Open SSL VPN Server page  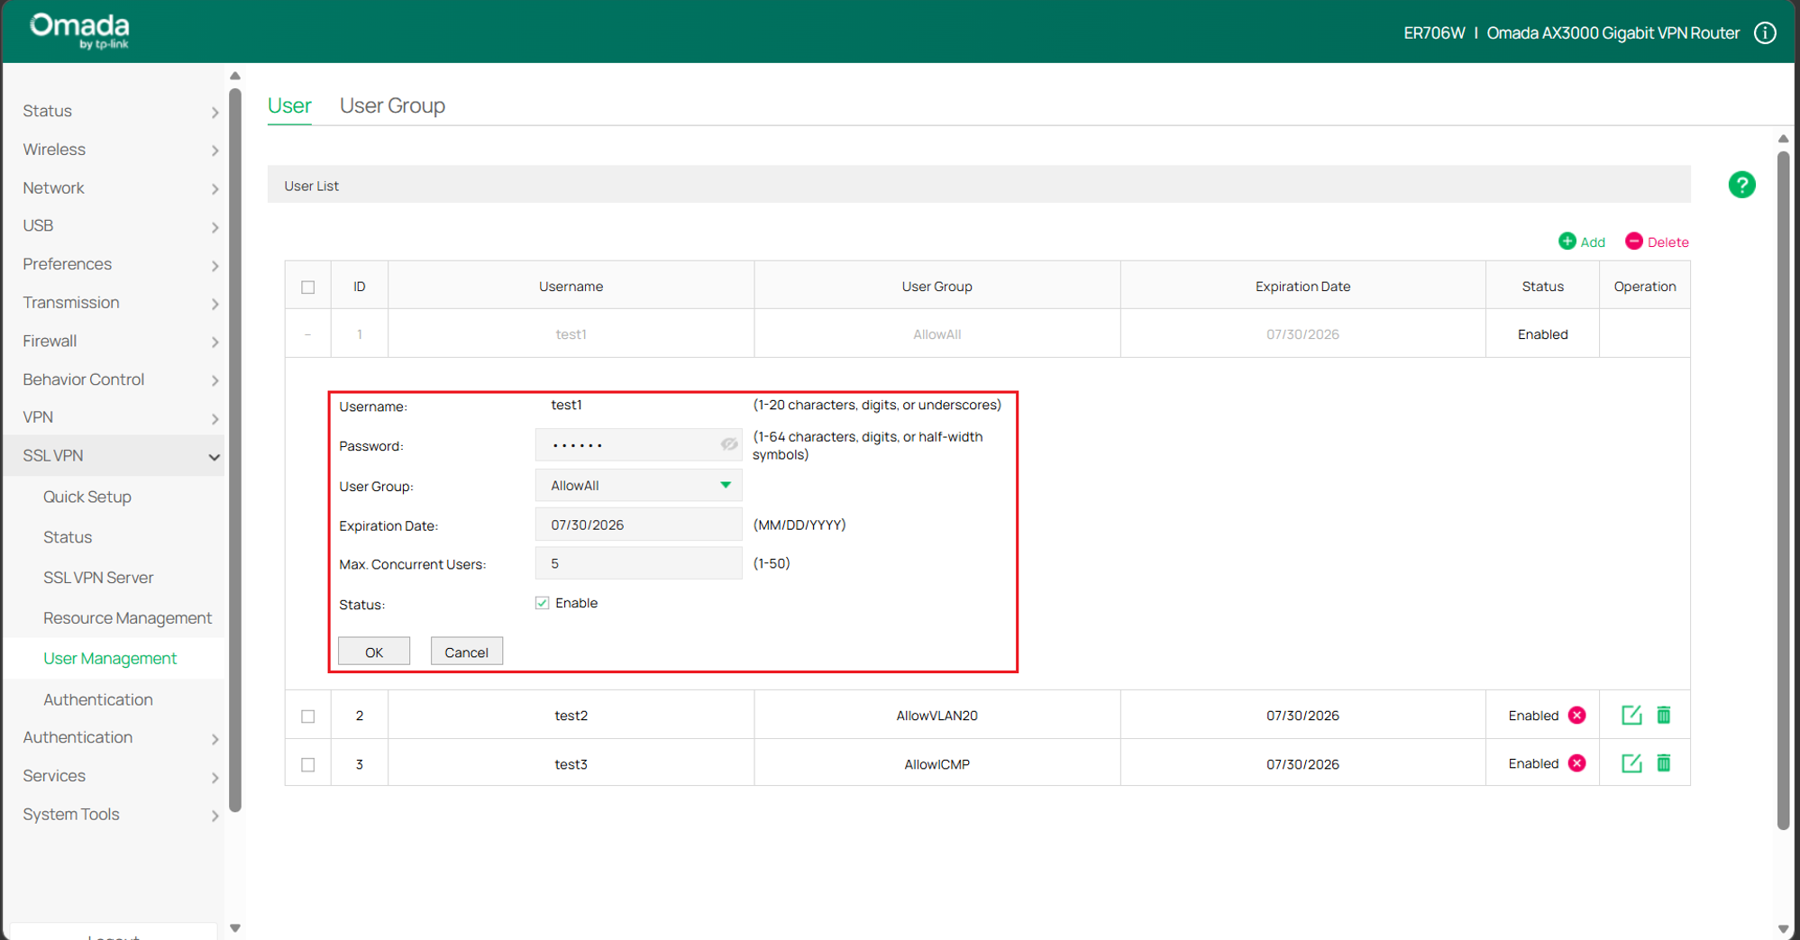pyautogui.click(x=98, y=578)
